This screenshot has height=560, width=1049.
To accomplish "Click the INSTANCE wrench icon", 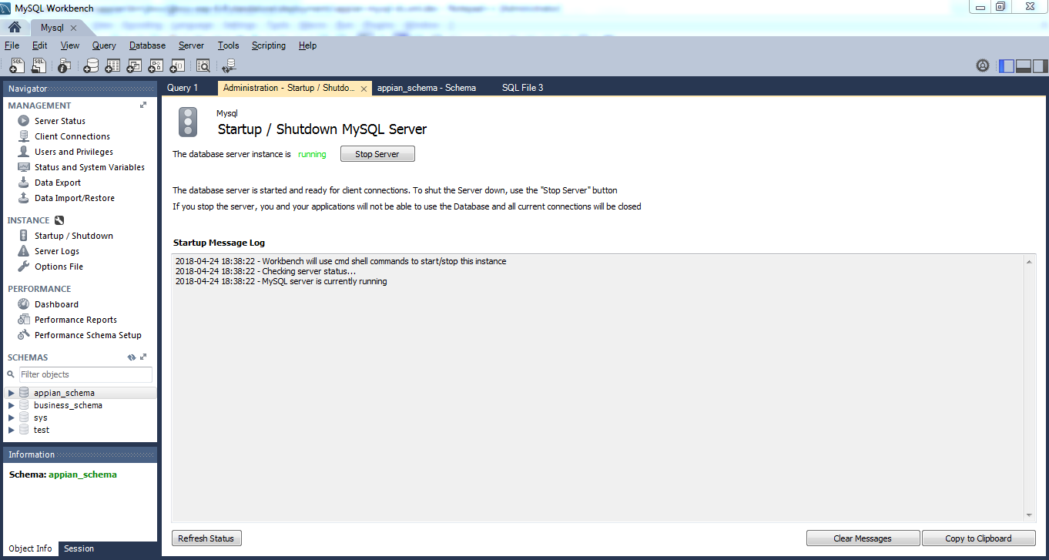I will tap(59, 220).
